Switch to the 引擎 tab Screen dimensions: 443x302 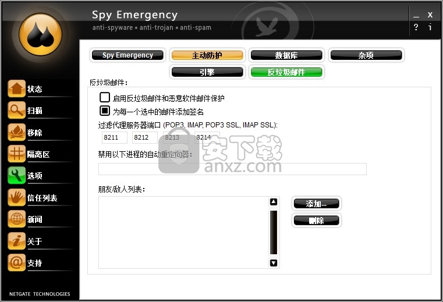pos(207,72)
